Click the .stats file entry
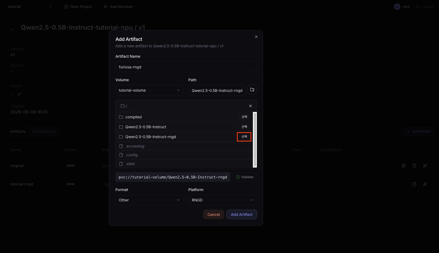This screenshot has width=439, height=253. (x=184, y=164)
